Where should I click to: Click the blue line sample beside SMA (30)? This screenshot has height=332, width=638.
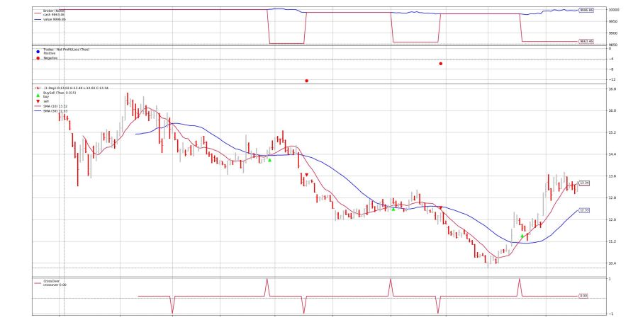[x=38, y=110]
